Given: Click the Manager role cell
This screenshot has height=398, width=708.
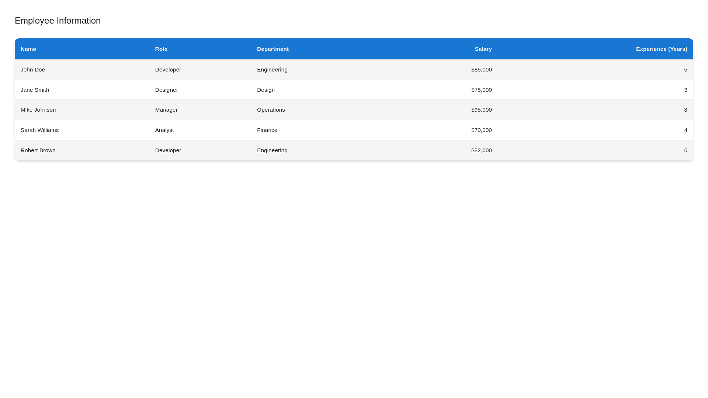Looking at the screenshot, I should coord(166,110).
